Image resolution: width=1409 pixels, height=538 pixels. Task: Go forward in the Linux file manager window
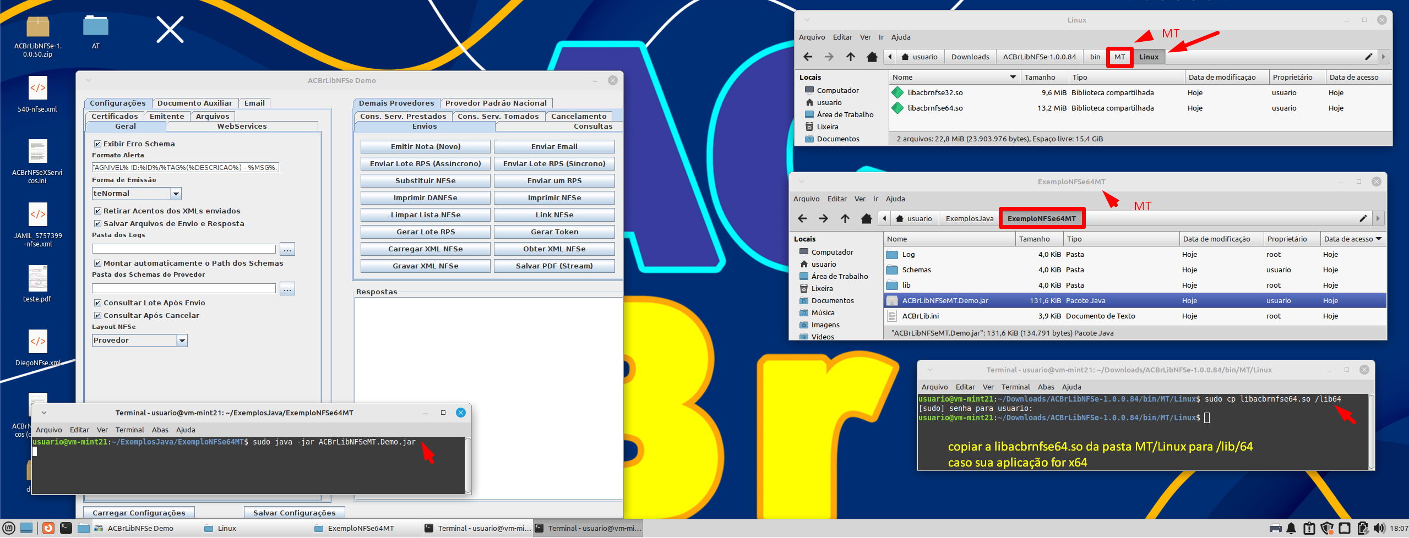click(829, 57)
